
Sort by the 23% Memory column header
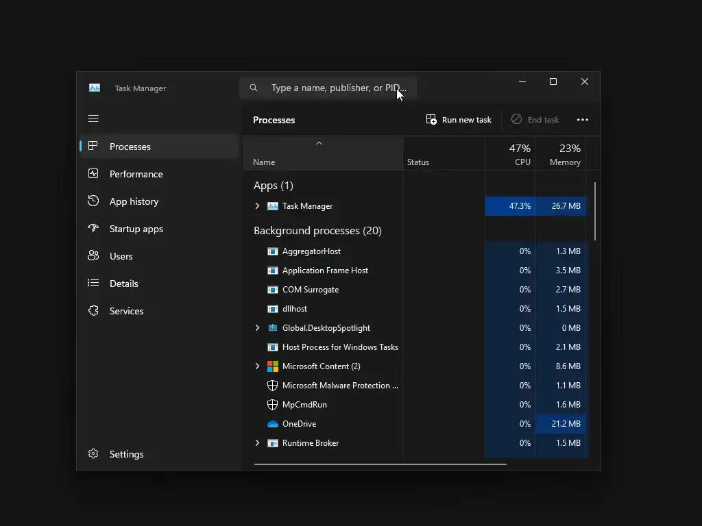point(561,154)
